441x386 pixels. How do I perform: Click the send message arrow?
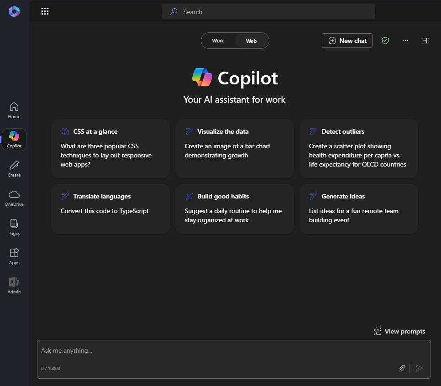[420, 368]
